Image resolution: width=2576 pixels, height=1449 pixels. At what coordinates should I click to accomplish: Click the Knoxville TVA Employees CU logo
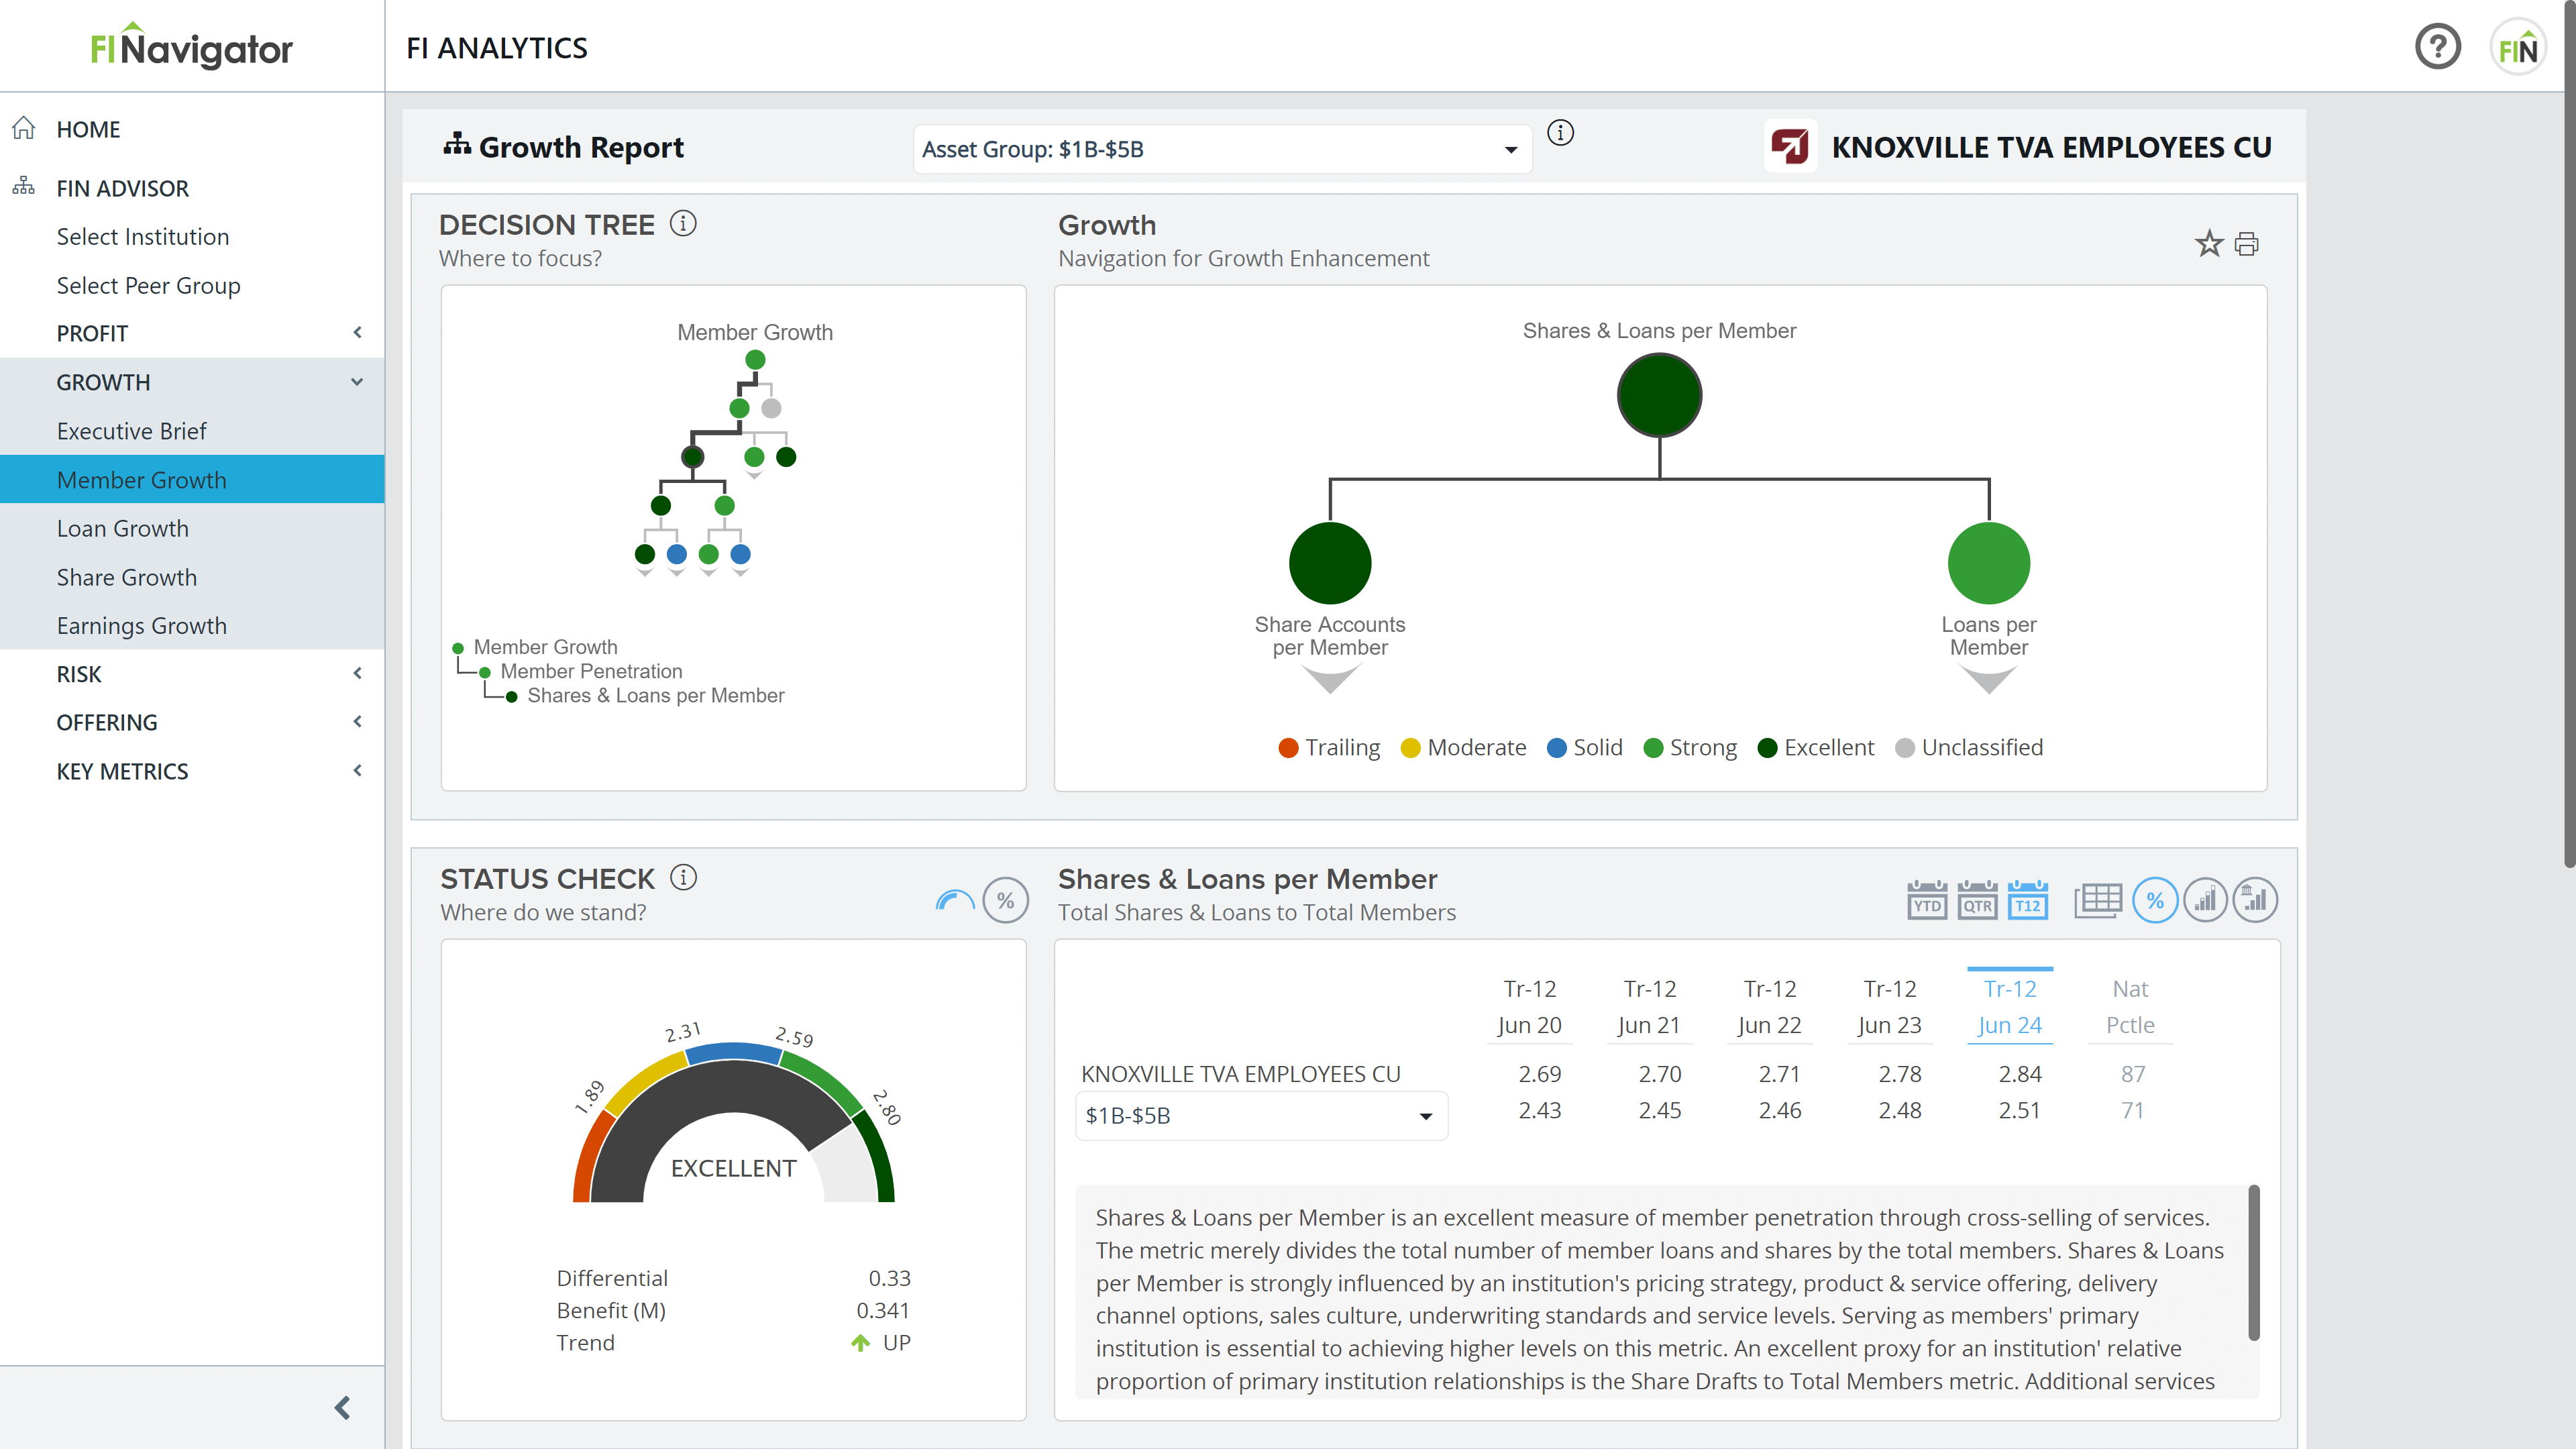pos(1790,147)
